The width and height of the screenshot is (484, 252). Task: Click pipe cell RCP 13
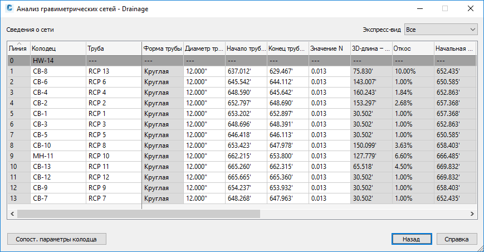click(114, 71)
